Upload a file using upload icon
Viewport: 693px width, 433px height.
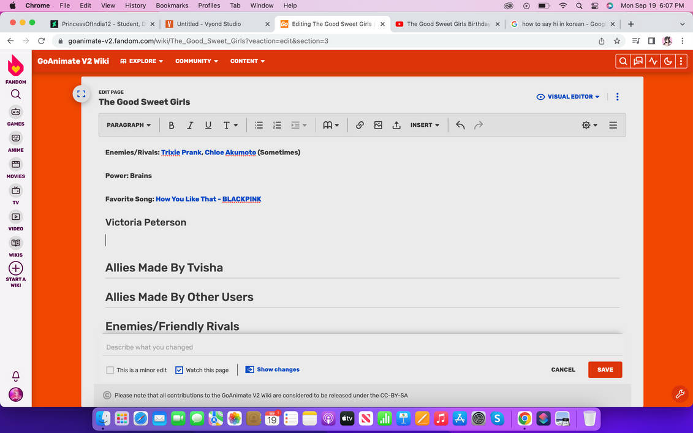(396, 125)
